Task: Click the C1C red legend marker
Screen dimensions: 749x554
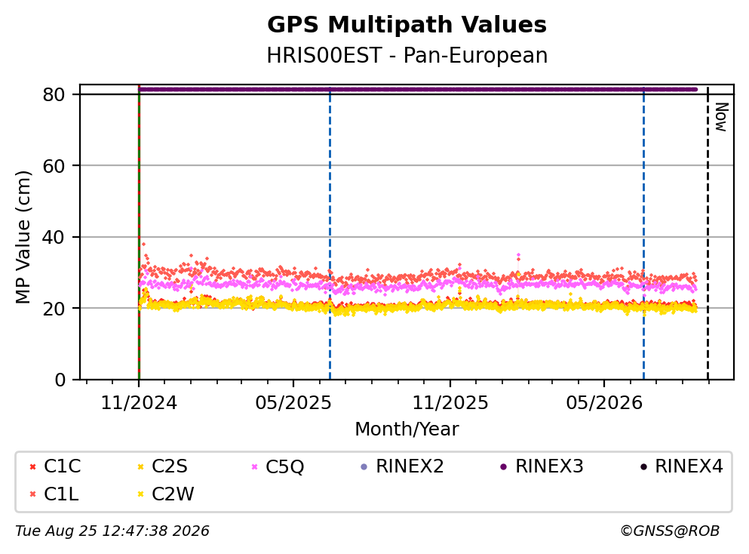Action: 32,467
